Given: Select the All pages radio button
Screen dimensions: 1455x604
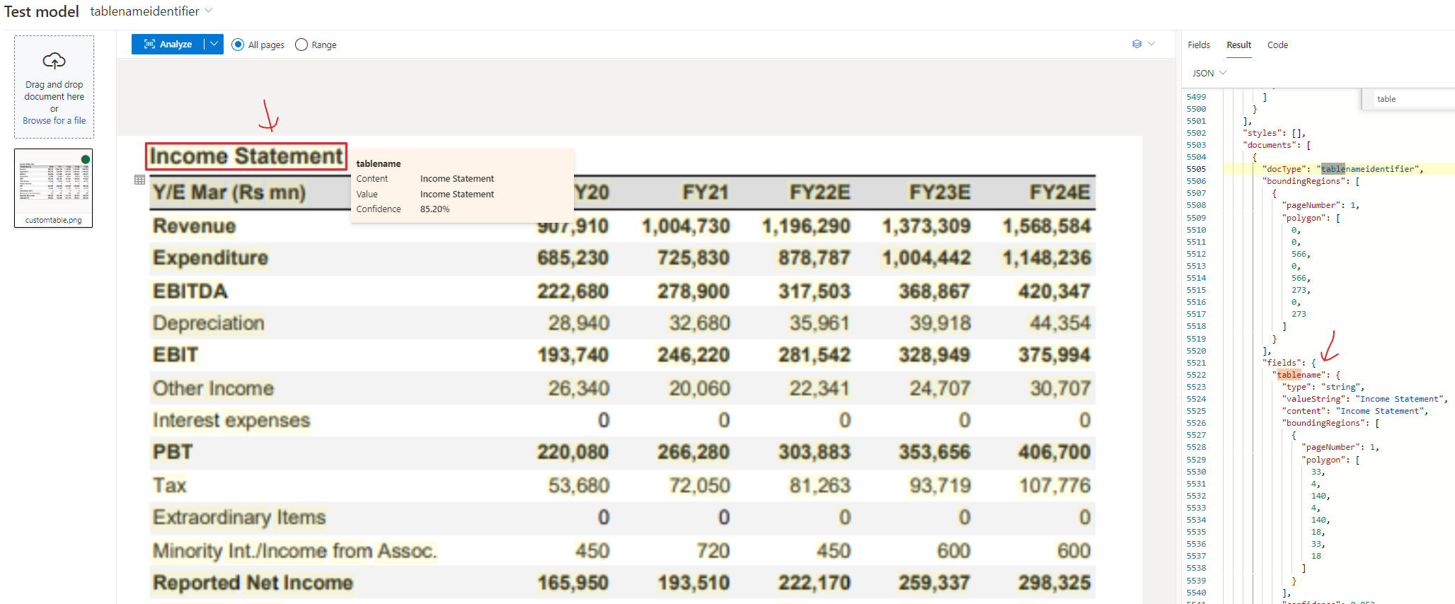Looking at the screenshot, I should 238,45.
